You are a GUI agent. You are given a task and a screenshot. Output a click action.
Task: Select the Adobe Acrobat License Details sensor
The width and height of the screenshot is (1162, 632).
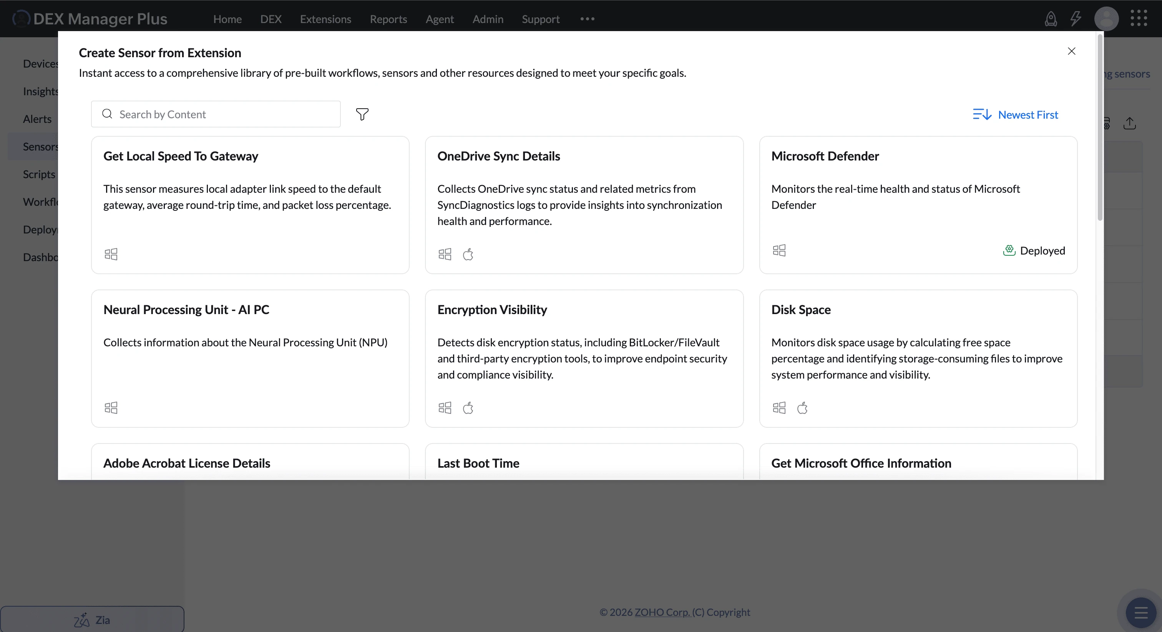point(250,462)
